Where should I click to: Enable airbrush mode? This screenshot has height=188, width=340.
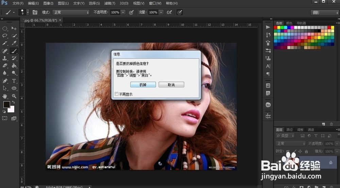(169, 12)
